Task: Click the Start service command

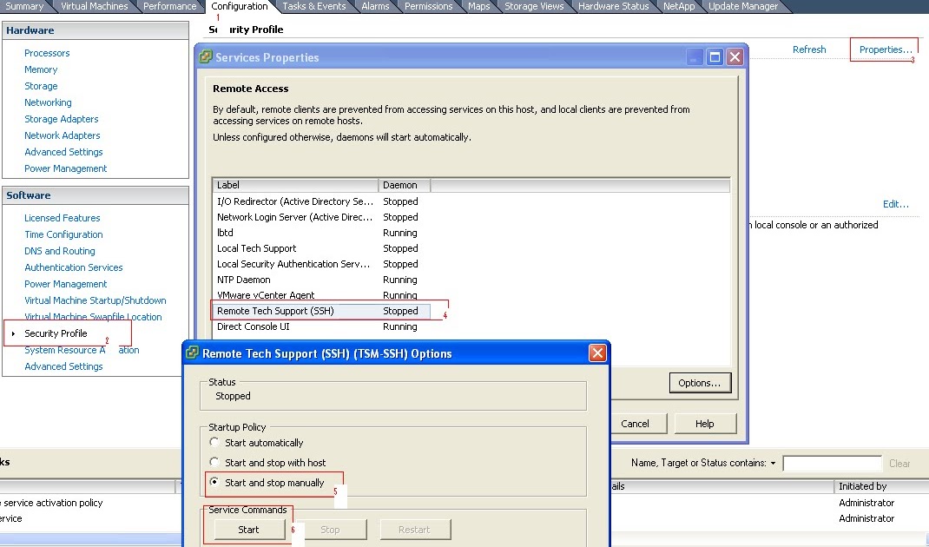Action: pos(249,530)
